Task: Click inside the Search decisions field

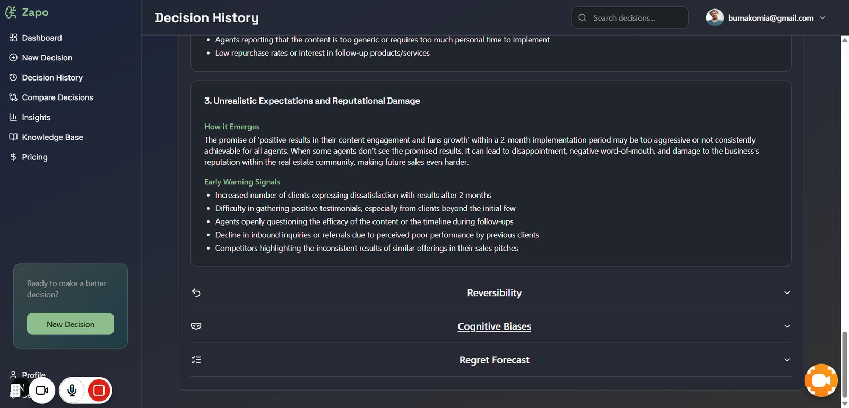Action: [x=630, y=17]
